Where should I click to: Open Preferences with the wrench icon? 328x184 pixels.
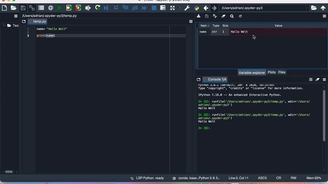pyautogui.click(x=187, y=8)
